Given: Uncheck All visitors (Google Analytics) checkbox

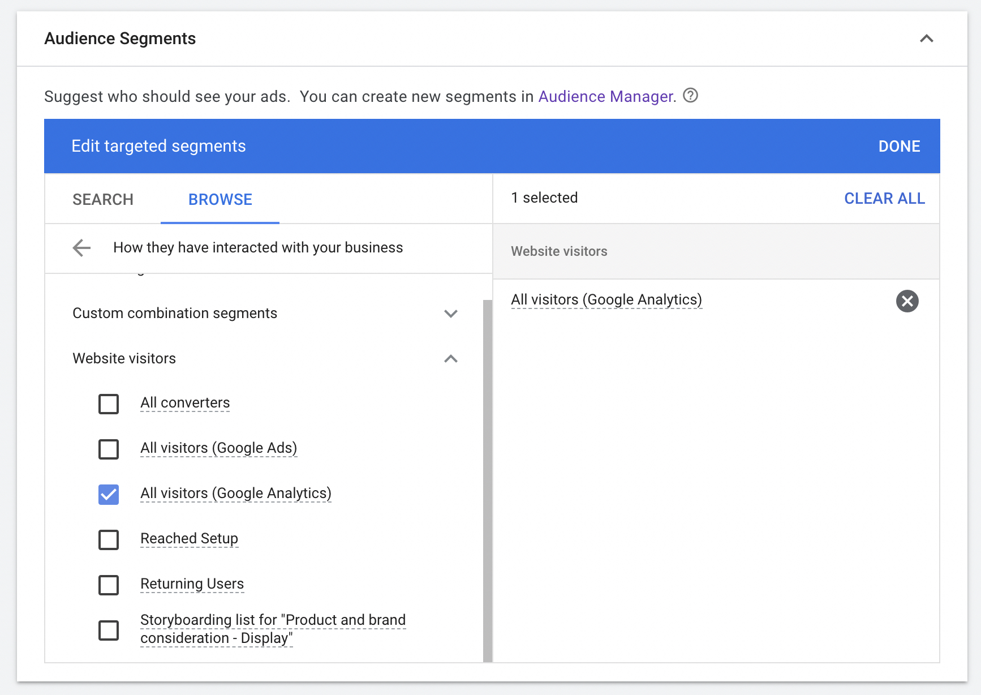Looking at the screenshot, I should point(109,495).
